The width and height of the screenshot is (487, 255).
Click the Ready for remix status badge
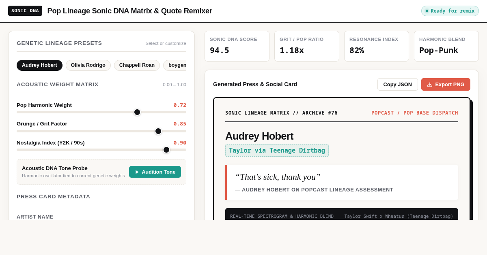tap(450, 11)
